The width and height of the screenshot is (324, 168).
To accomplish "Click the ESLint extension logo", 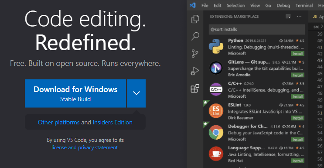I will 216,111.
